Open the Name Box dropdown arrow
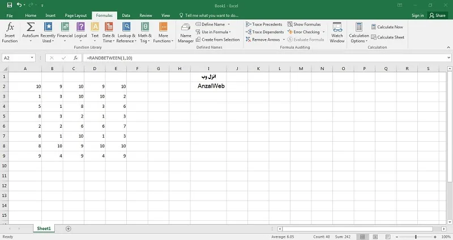453x240 pixels. tap(32, 58)
